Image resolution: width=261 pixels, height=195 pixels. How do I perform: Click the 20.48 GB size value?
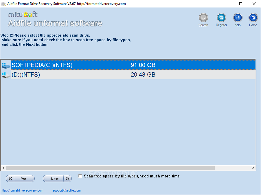point(143,75)
